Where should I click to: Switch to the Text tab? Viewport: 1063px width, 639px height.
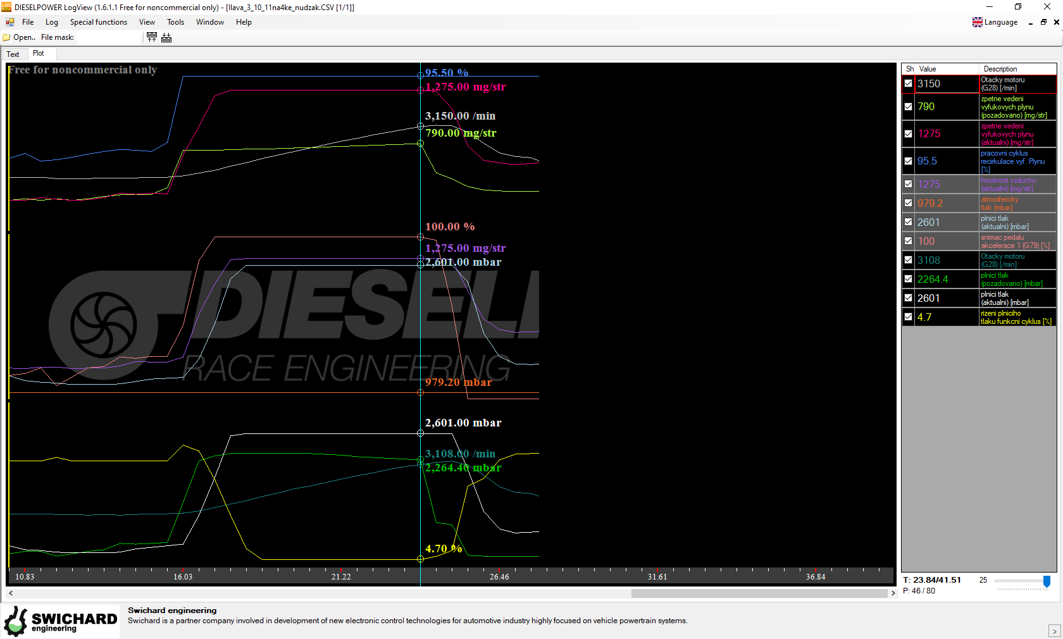(x=13, y=54)
